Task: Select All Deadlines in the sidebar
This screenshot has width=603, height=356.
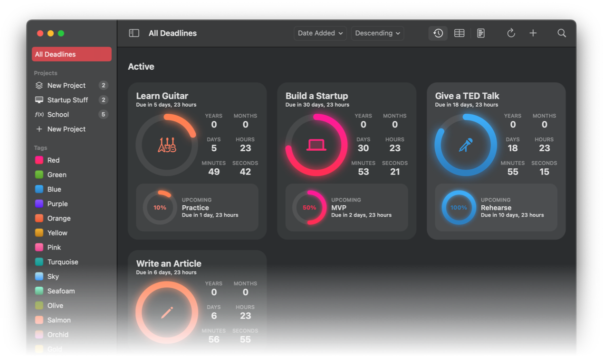Action: pyautogui.click(x=71, y=54)
